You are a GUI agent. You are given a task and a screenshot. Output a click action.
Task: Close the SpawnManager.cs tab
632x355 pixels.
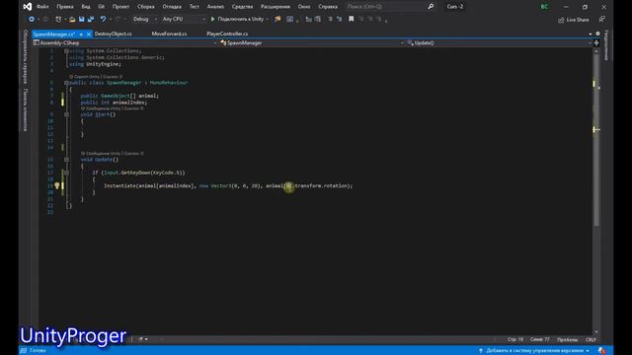pos(89,35)
